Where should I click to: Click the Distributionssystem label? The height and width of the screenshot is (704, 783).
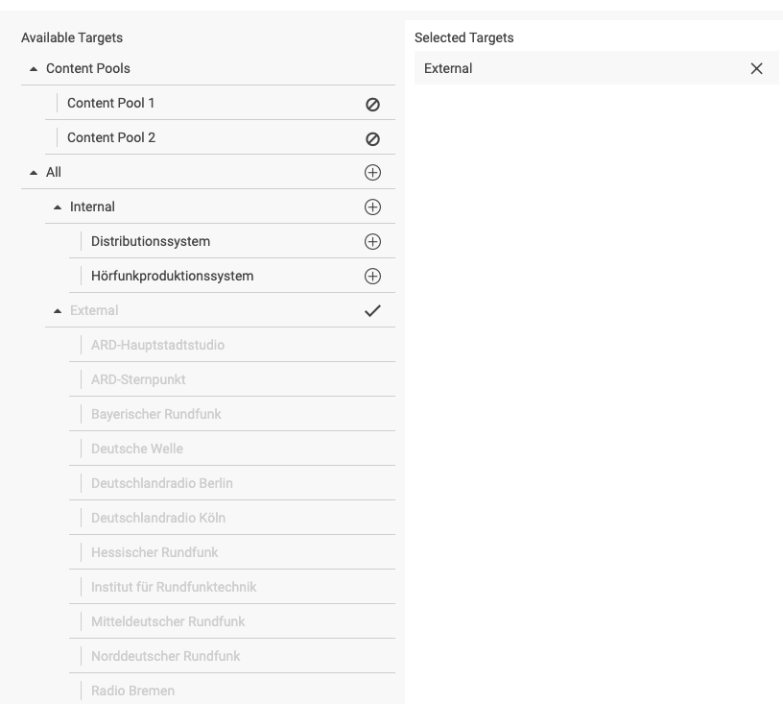click(151, 241)
